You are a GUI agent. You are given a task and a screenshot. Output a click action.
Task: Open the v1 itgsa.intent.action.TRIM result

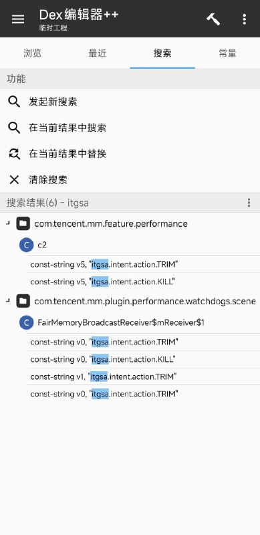click(143, 377)
